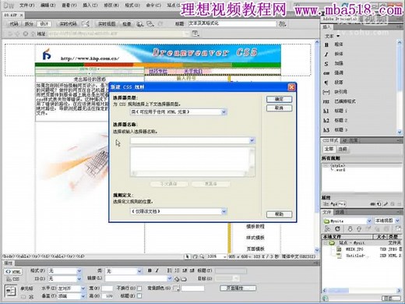Switch to Design (设计) view
This screenshot has height=304, width=405.
pos(44,24)
